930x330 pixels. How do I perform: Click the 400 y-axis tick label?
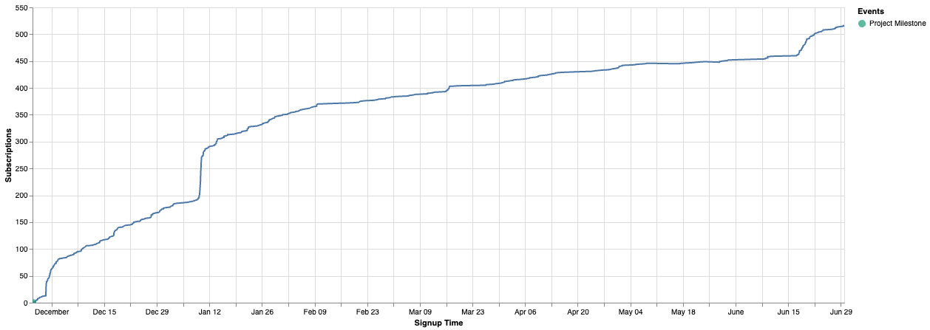pyautogui.click(x=22, y=88)
